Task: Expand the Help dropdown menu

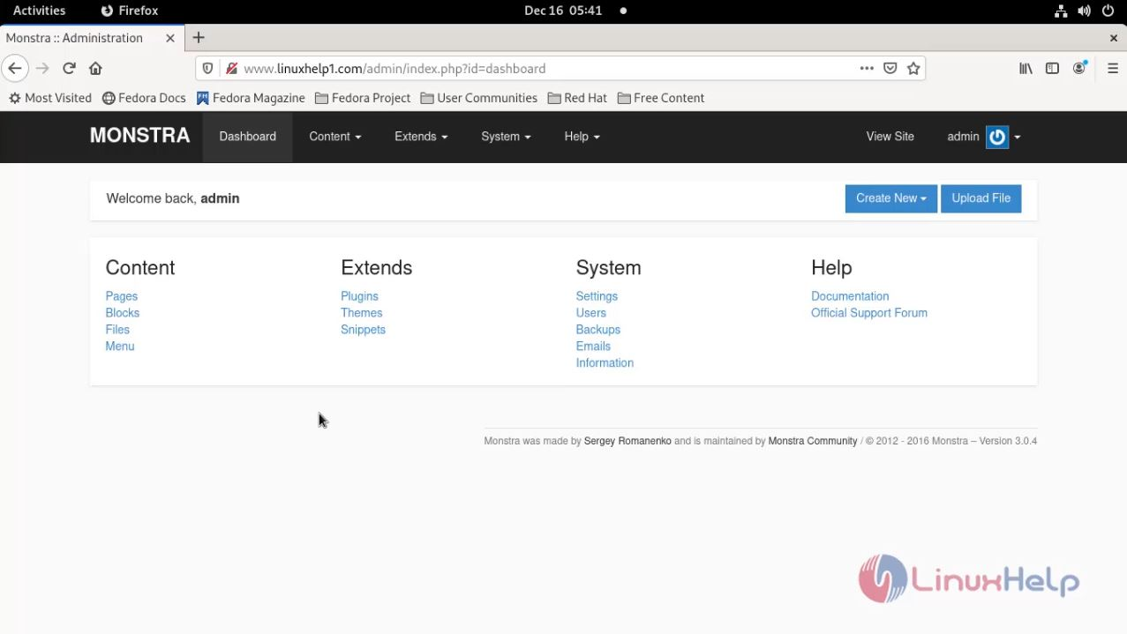Action: point(582,137)
